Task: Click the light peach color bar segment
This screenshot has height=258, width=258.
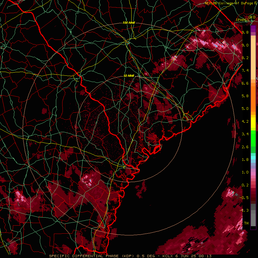Action: pos(253,59)
